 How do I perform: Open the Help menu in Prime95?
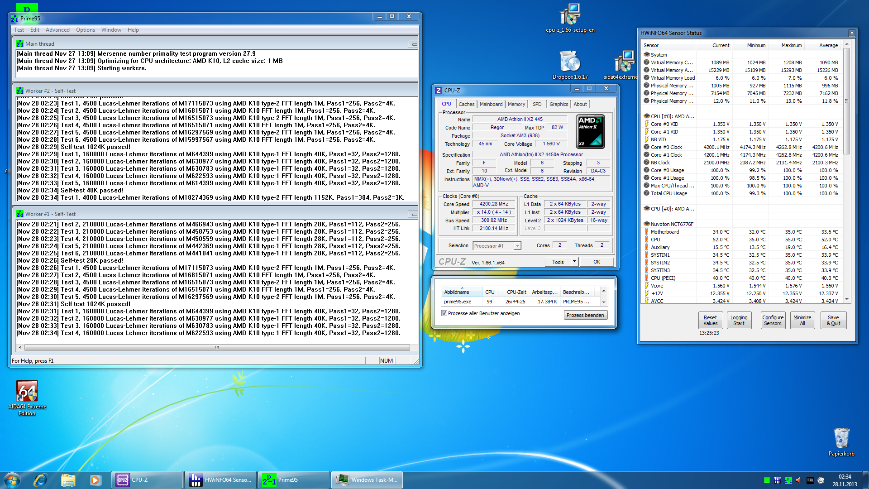point(133,30)
